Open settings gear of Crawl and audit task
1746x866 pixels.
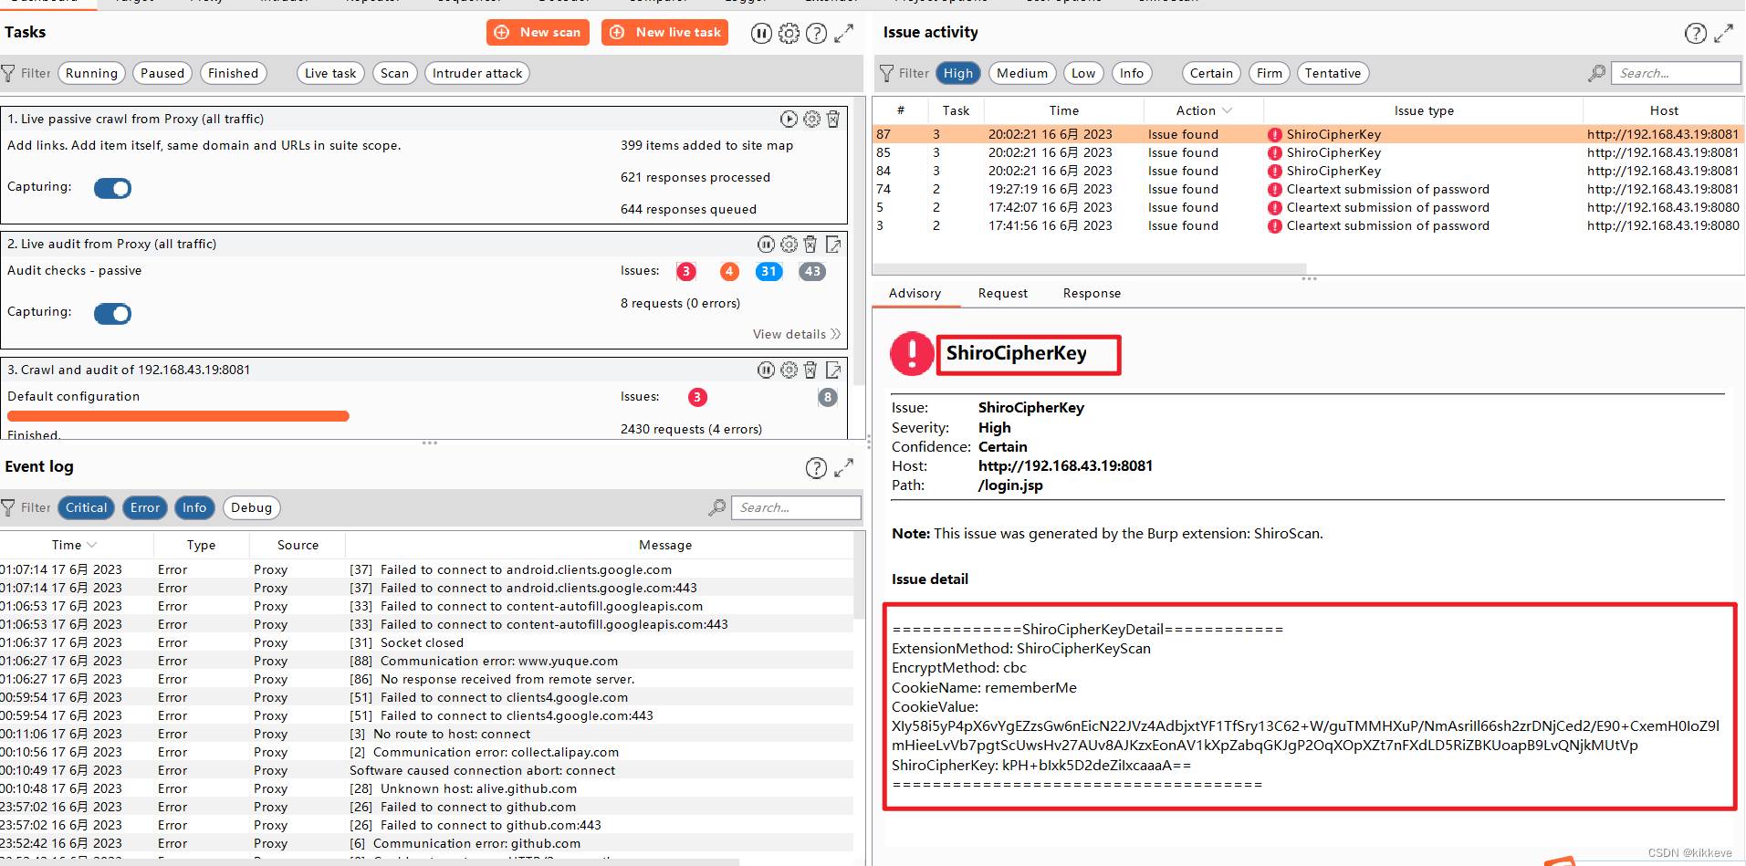[789, 370]
